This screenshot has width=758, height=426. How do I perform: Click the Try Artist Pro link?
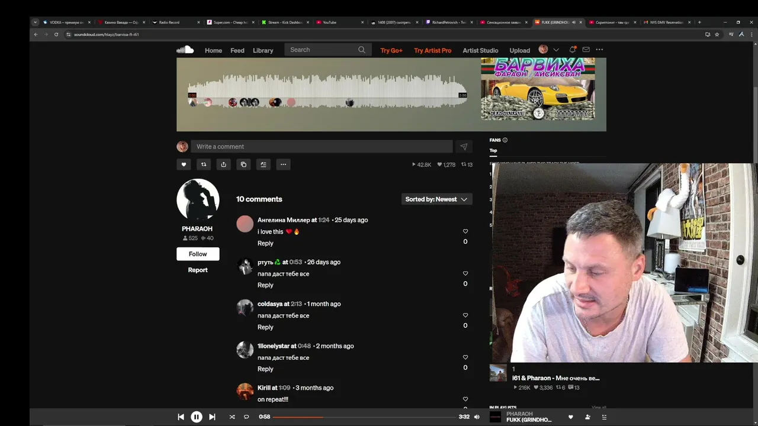point(433,50)
